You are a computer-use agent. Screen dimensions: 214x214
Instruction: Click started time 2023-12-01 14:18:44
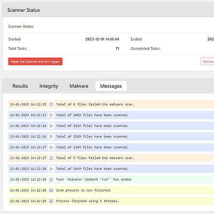click(x=102, y=39)
